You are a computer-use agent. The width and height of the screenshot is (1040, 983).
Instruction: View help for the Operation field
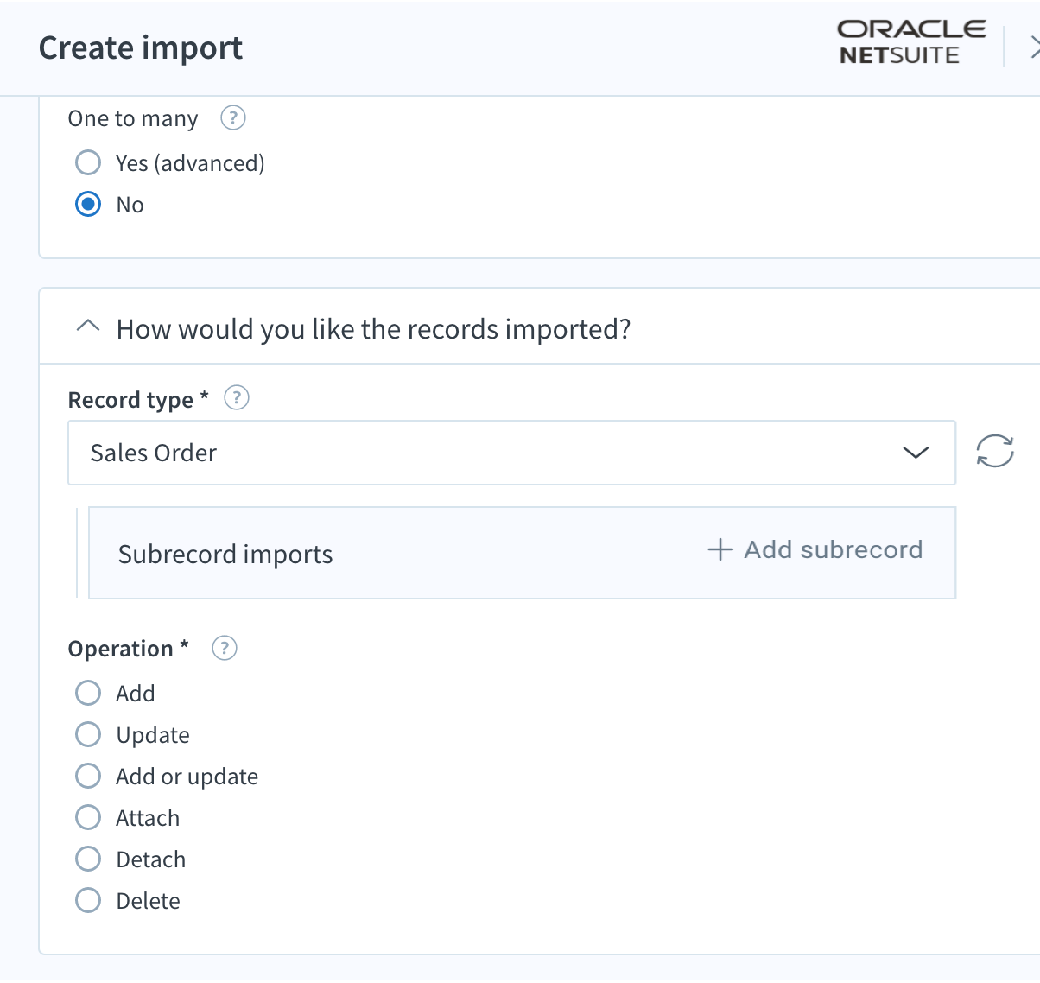224,648
